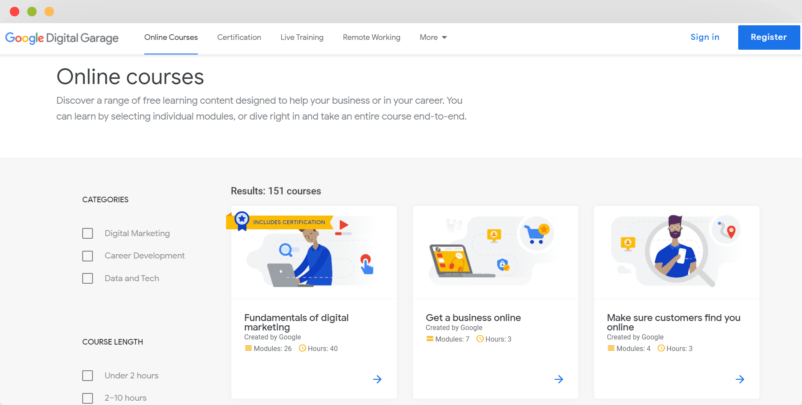
Task: Click 'Modules: 7' text
Action: (452, 339)
